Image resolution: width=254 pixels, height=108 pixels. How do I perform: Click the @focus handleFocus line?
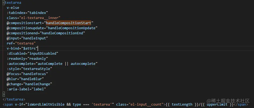pyautogui.click(x=27, y=74)
